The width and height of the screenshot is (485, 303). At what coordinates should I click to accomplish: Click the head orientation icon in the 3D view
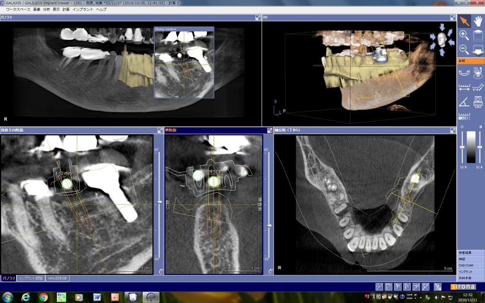pyautogui.click(x=442, y=40)
